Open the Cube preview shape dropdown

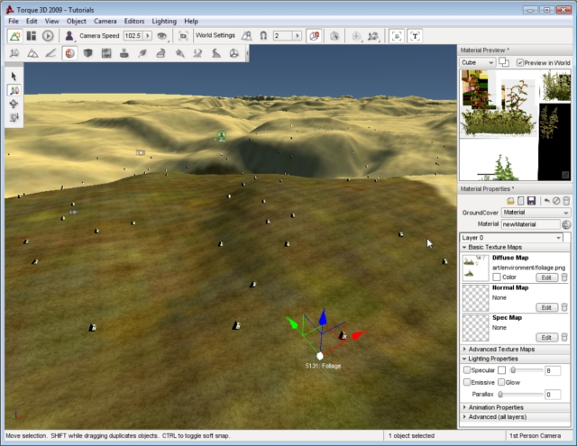[x=478, y=63]
